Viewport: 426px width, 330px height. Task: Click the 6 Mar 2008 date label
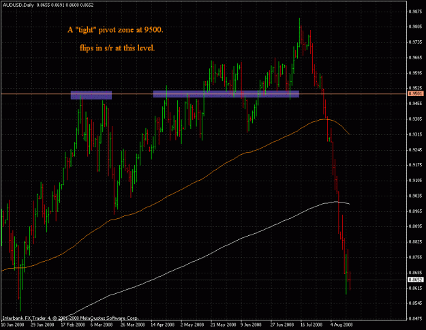(x=102, y=325)
